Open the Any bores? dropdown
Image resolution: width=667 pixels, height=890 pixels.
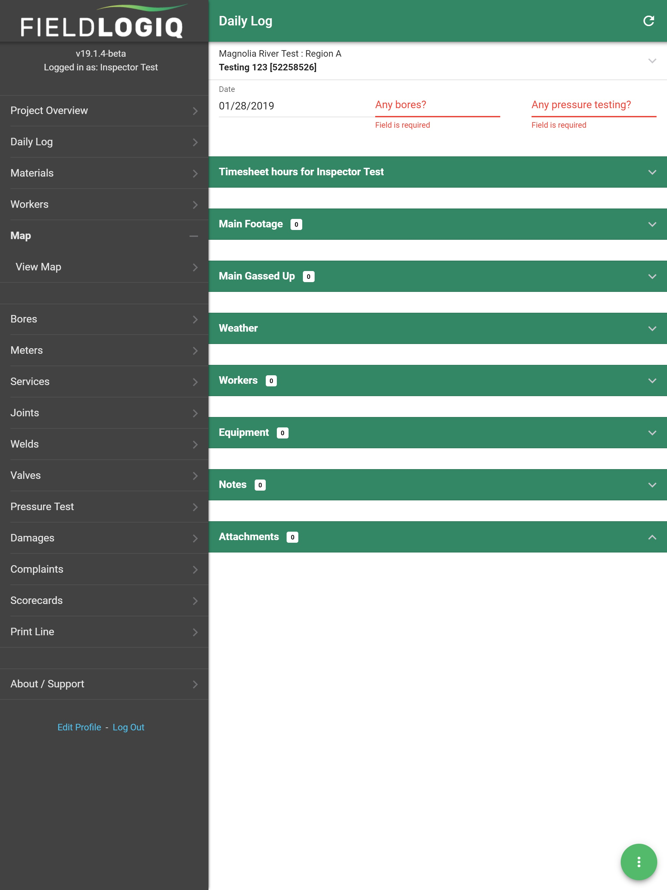[x=437, y=106]
